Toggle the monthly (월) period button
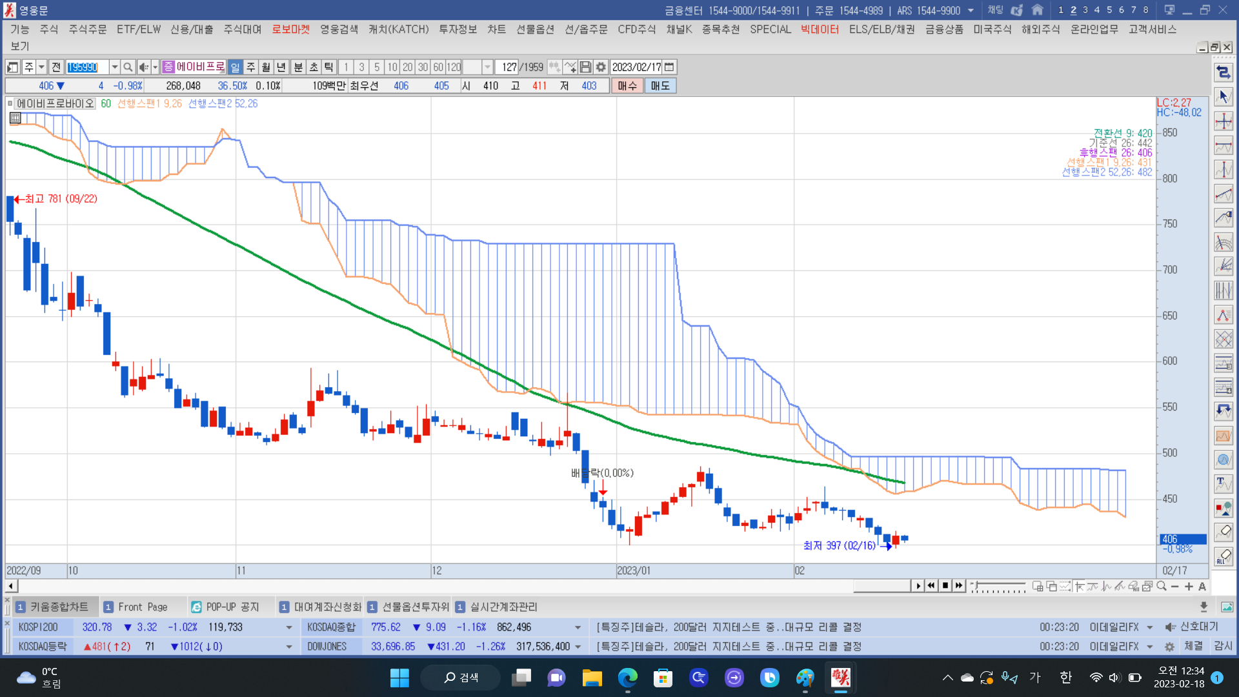The height and width of the screenshot is (697, 1239). click(x=266, y=67)
